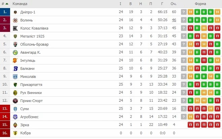This screenshot has width=222, height=139.
Task: Click Зірка's last red П form badge
Action: coord(217,125)
